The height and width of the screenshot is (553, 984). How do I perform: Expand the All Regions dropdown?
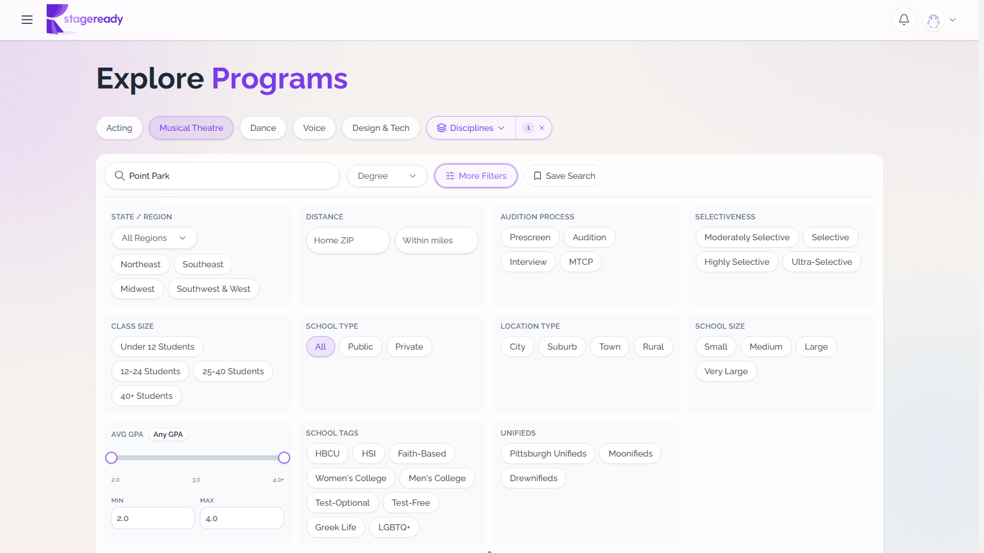pyautogui.click(x=154, y=238)
